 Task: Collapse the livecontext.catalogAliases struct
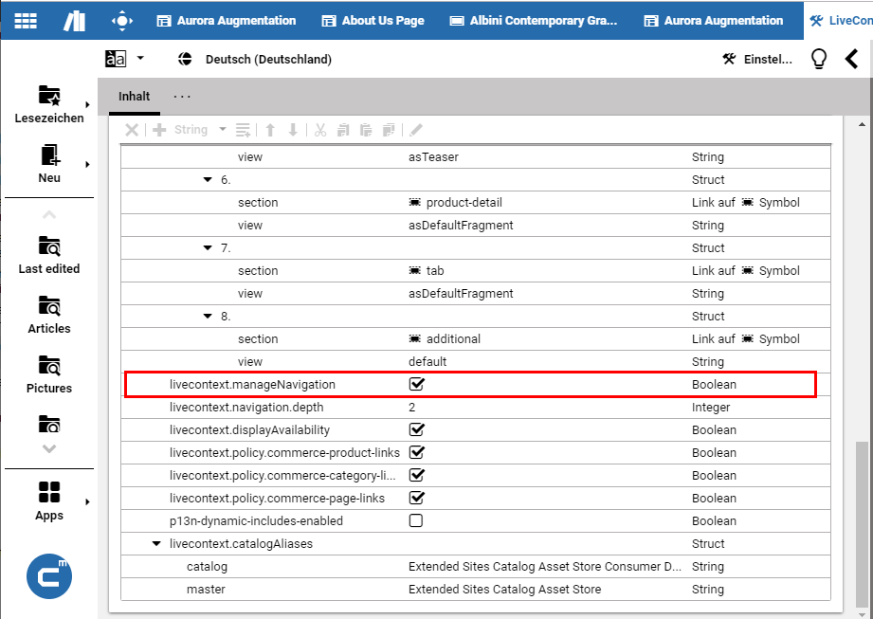tap(156, 544)
